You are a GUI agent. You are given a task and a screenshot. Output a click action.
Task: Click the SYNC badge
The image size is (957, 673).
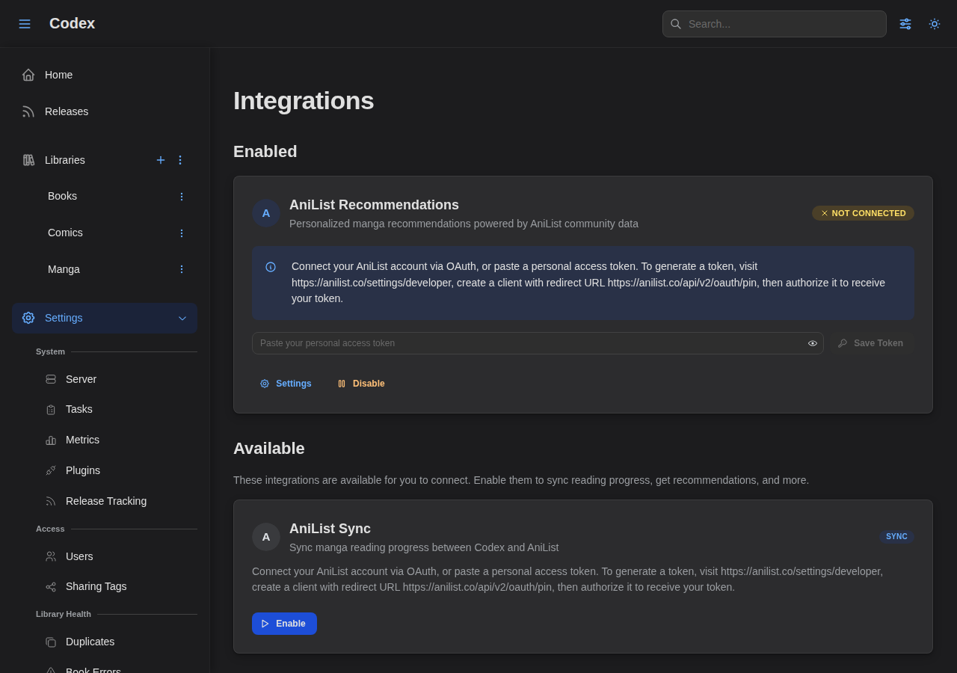[896, 537]
